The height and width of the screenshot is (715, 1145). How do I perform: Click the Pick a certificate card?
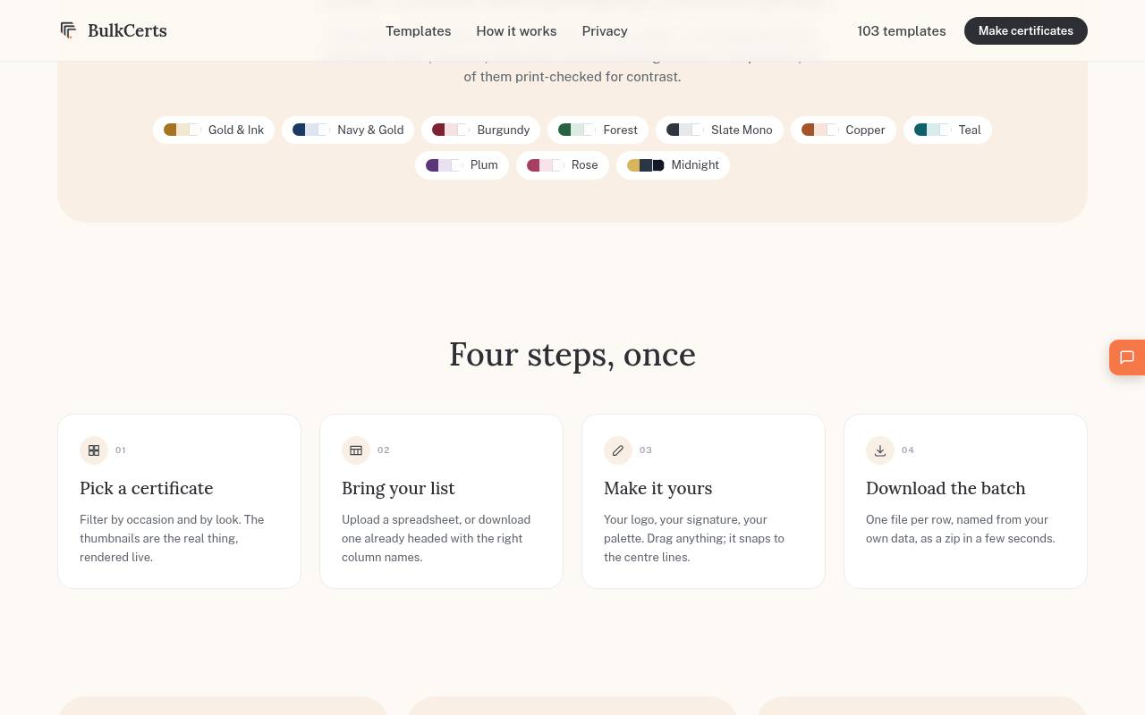pos(179,501)
